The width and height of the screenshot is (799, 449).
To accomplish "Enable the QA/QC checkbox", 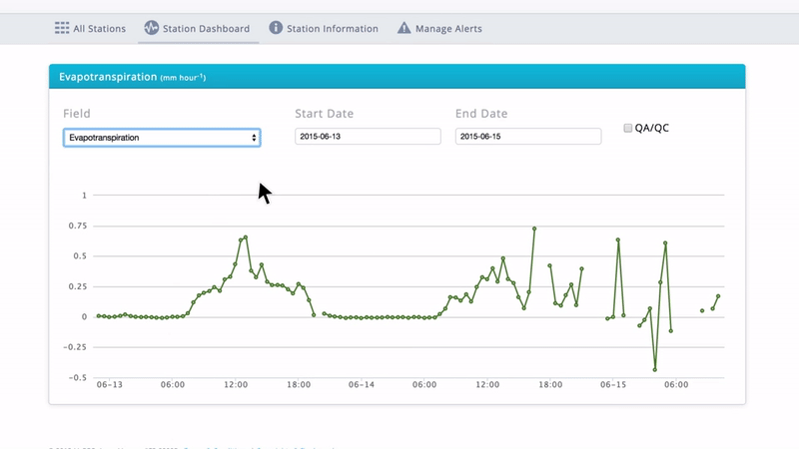I will tap(628, 128).
